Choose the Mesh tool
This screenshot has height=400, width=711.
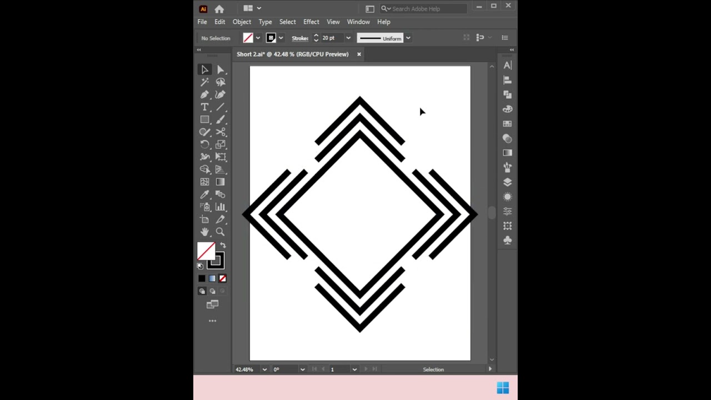(204, 182)
